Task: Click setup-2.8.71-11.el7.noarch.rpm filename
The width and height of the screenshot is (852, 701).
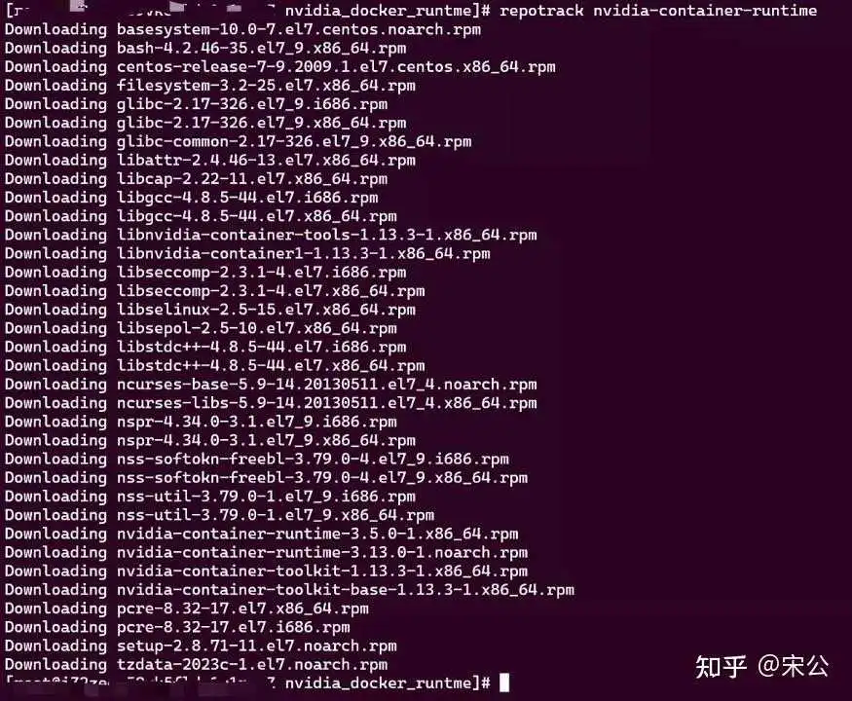Action: pos(256,646)
